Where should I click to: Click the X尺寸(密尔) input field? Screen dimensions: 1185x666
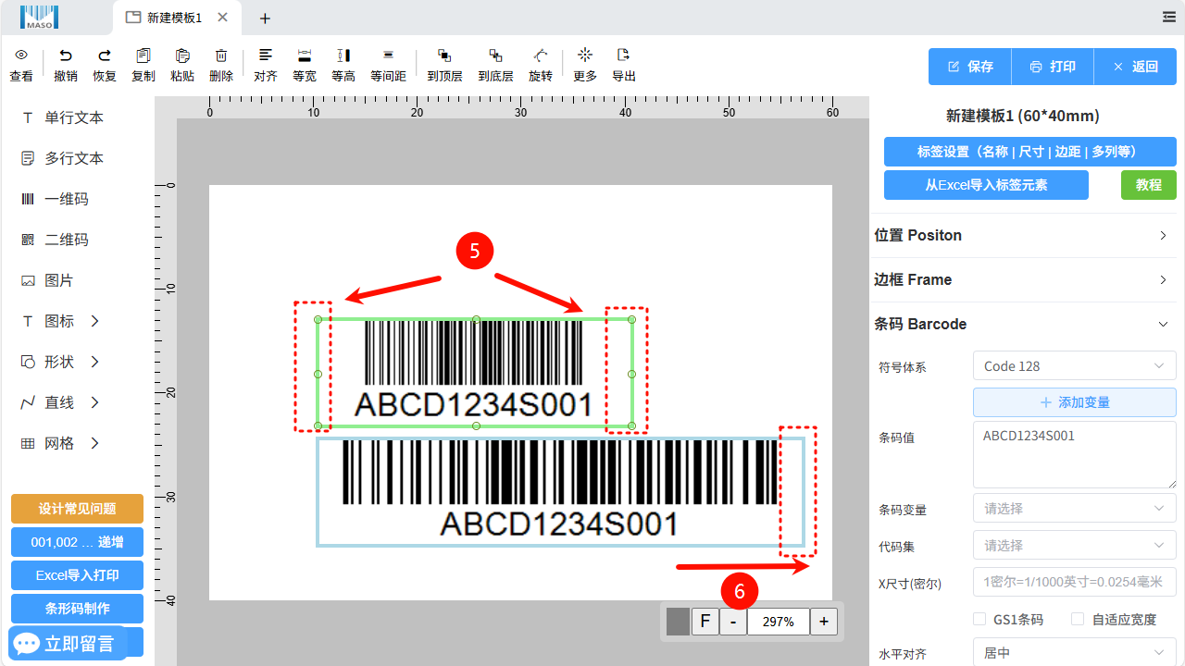click(x=1074, y=583)
